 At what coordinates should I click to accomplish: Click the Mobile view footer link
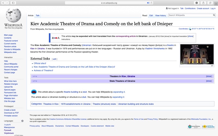coord(110,126)
